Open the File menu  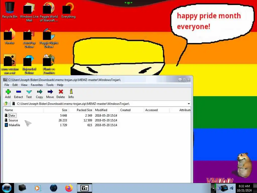pos(7,85)
